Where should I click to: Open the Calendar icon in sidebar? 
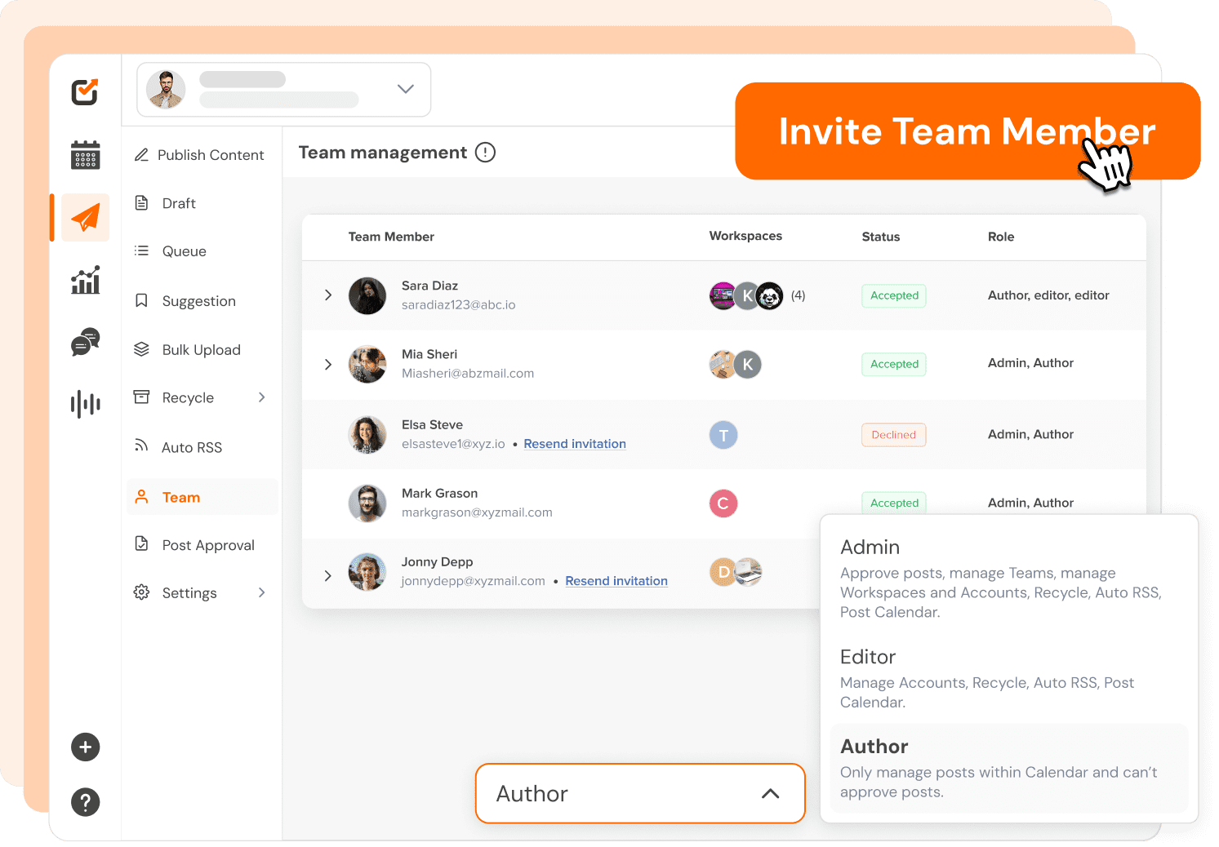[85, 154]
